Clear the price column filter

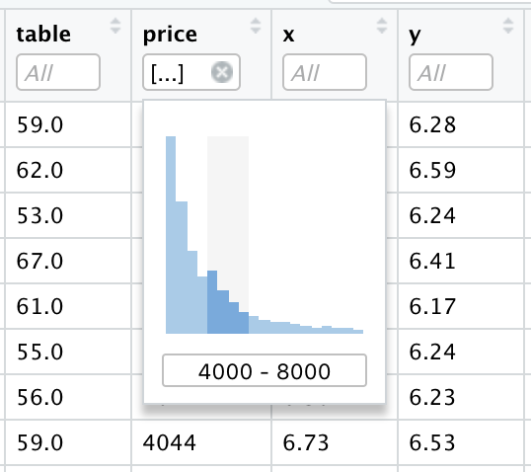222,72
